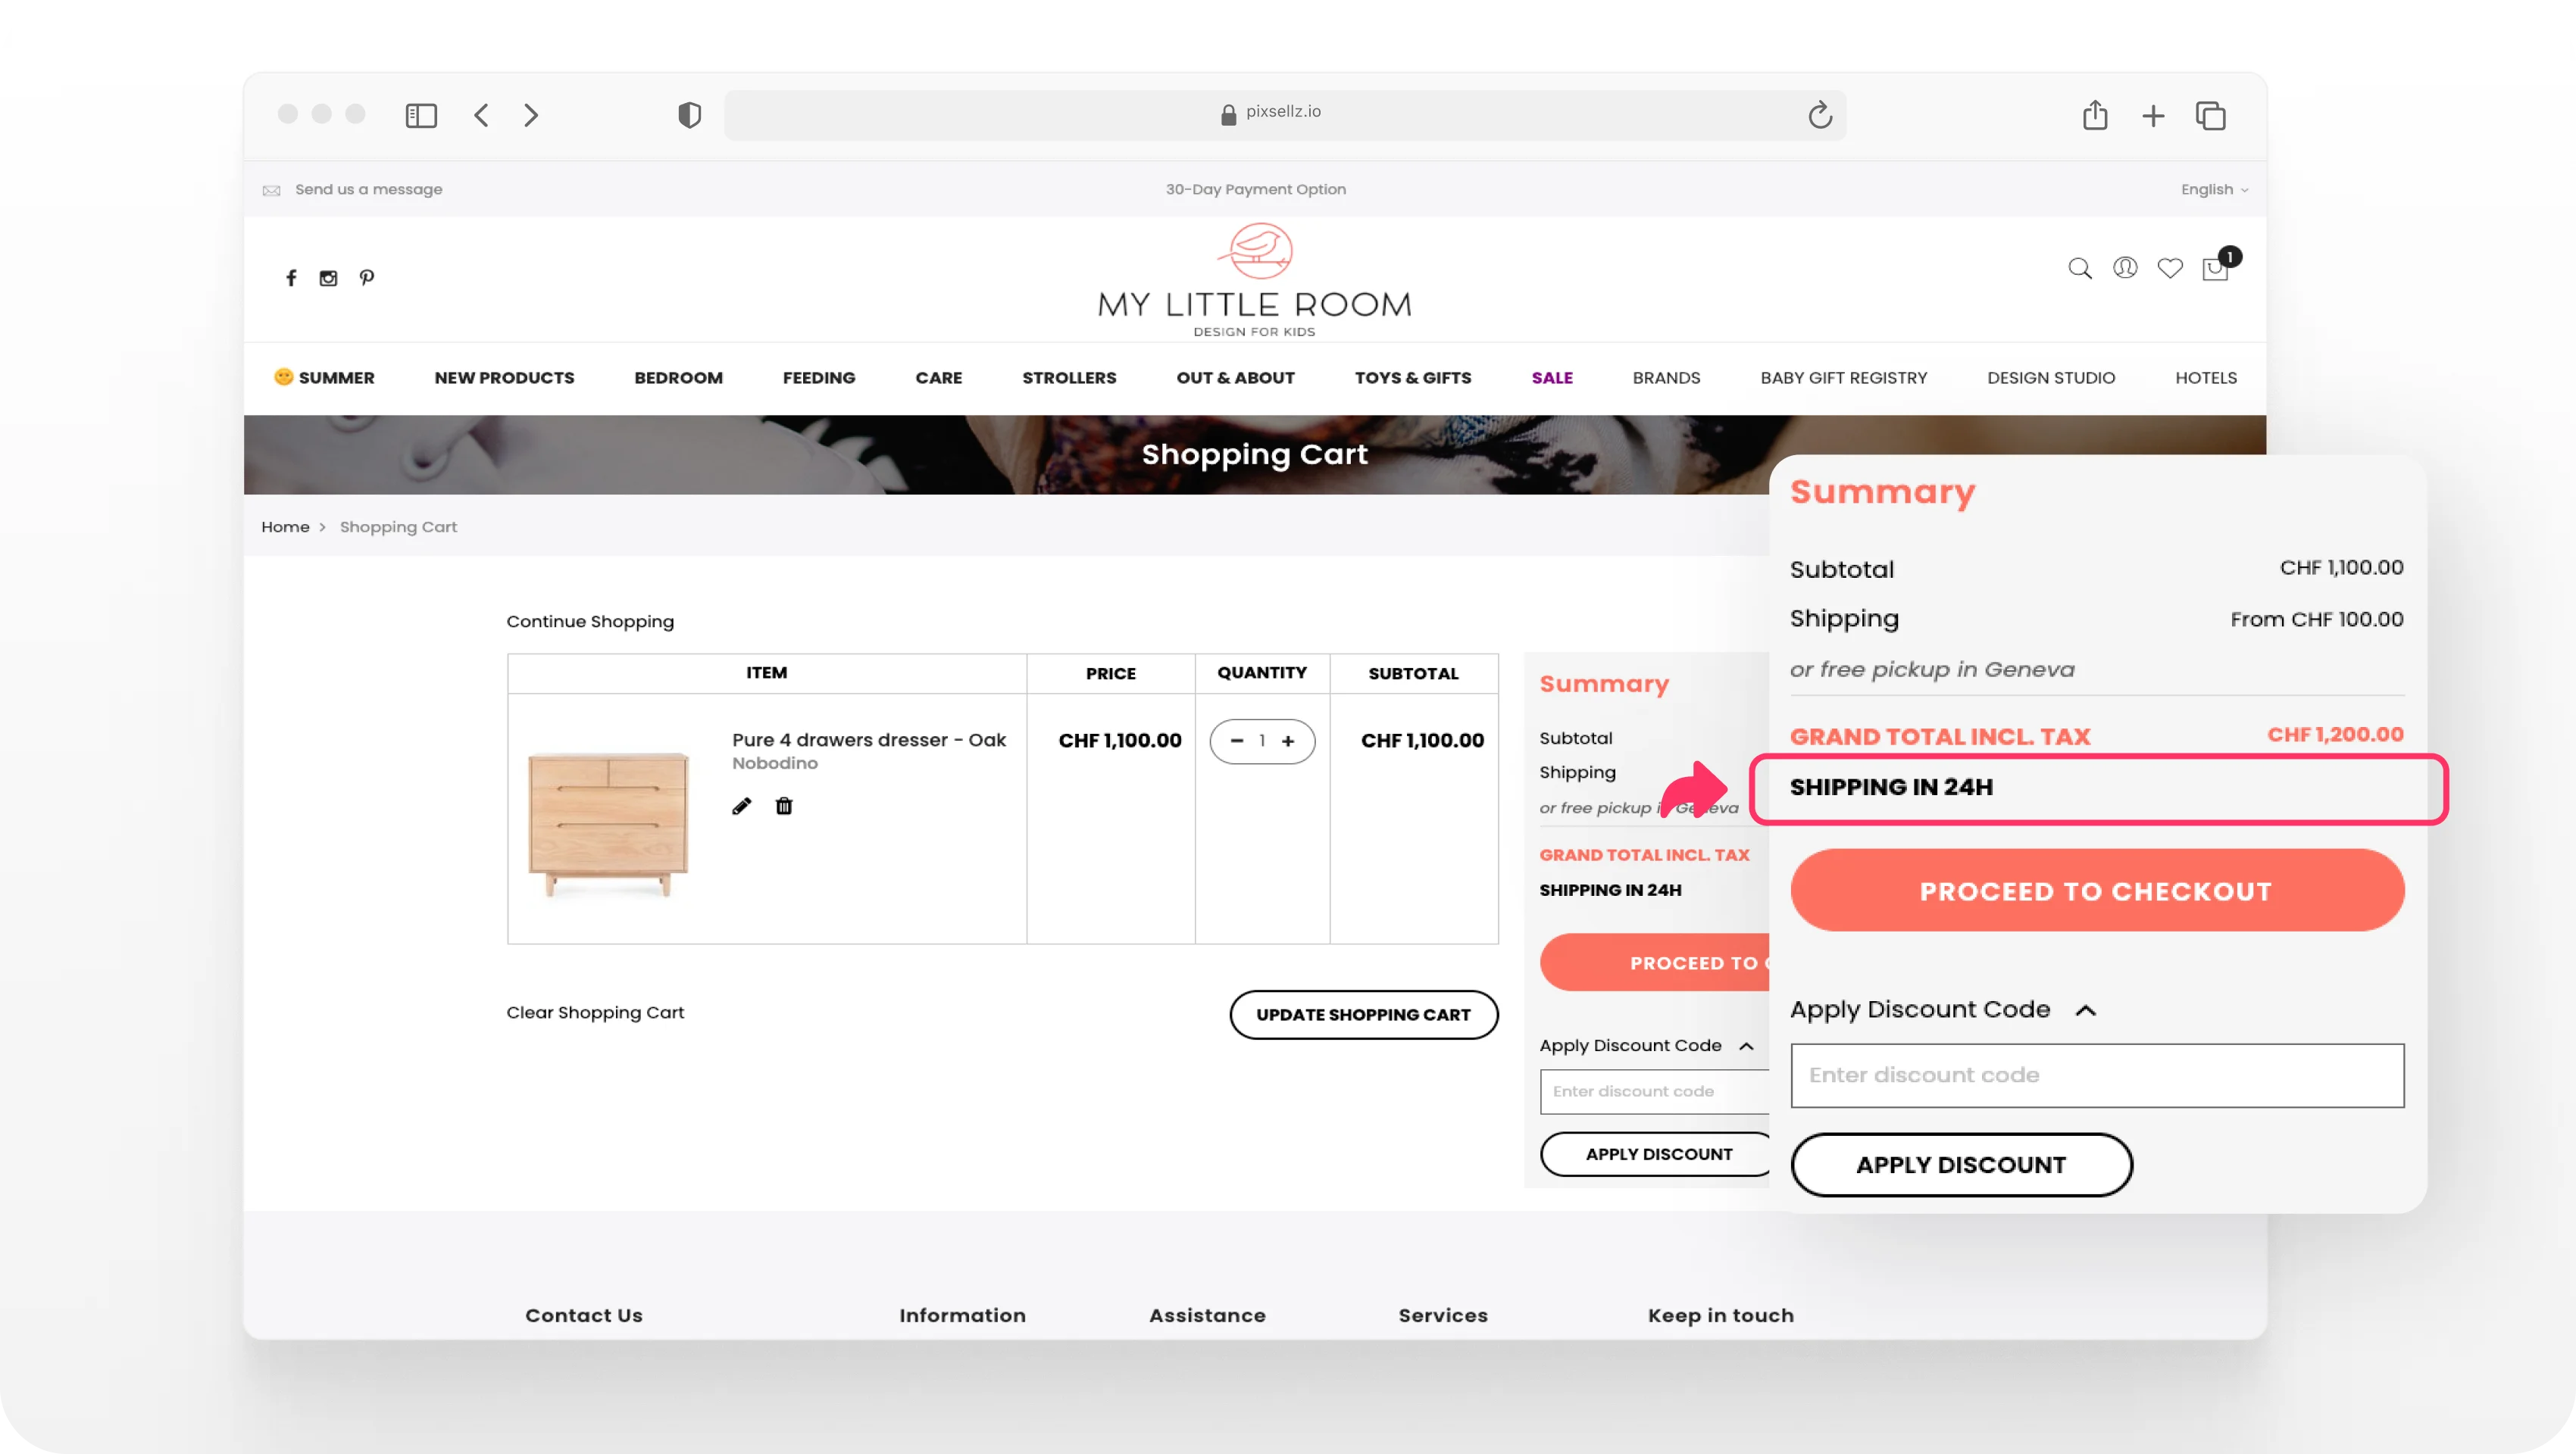Focus the large Enter discount code field
The width and height of the screenshot is (2576, 1454).
2096,1075
